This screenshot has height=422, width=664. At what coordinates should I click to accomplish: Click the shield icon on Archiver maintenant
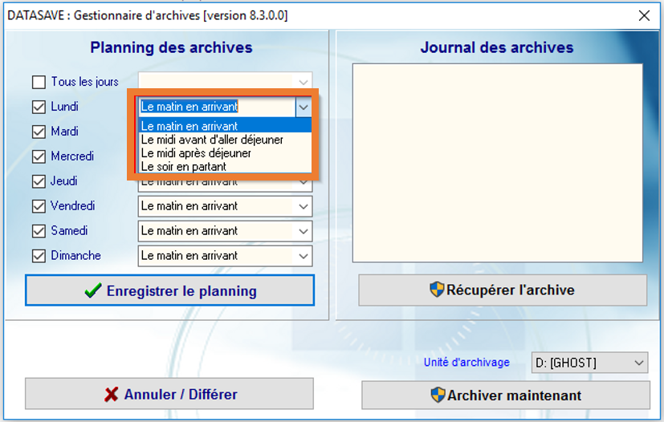[438, 395]
